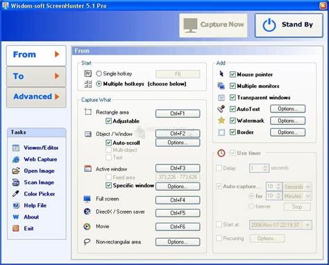Click the Ctrl+F3 Active window button
This screenshot has width=329, height=265.
(x=178, y=168)
